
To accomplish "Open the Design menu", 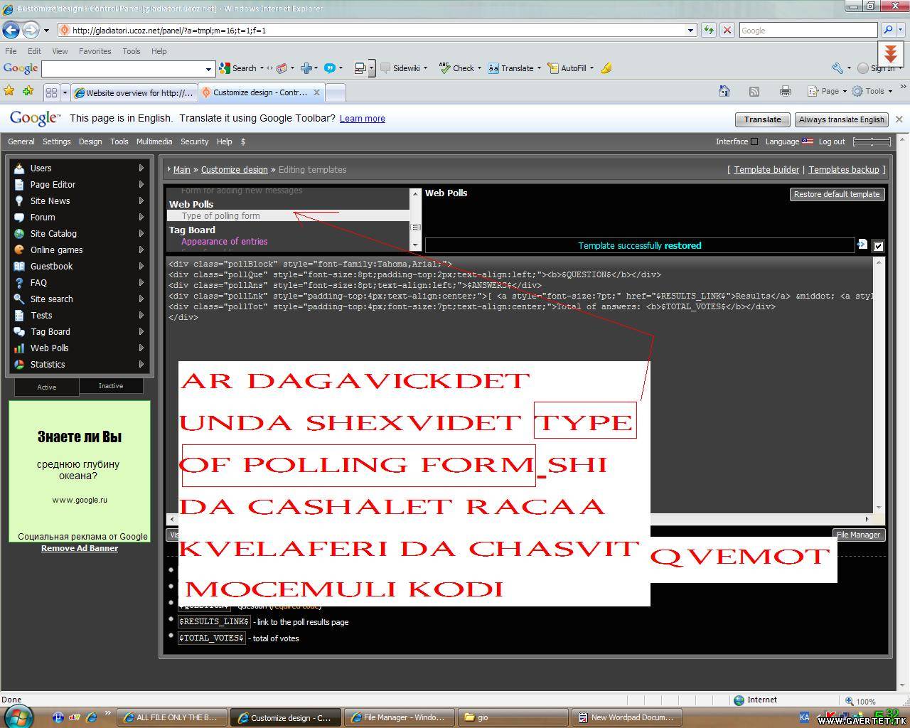I will 90,141.
